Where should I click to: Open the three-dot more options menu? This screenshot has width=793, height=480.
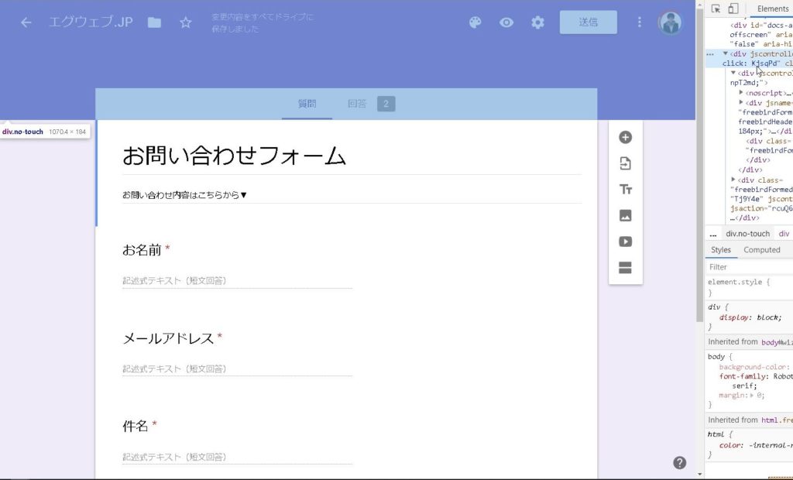coord(640,22)
